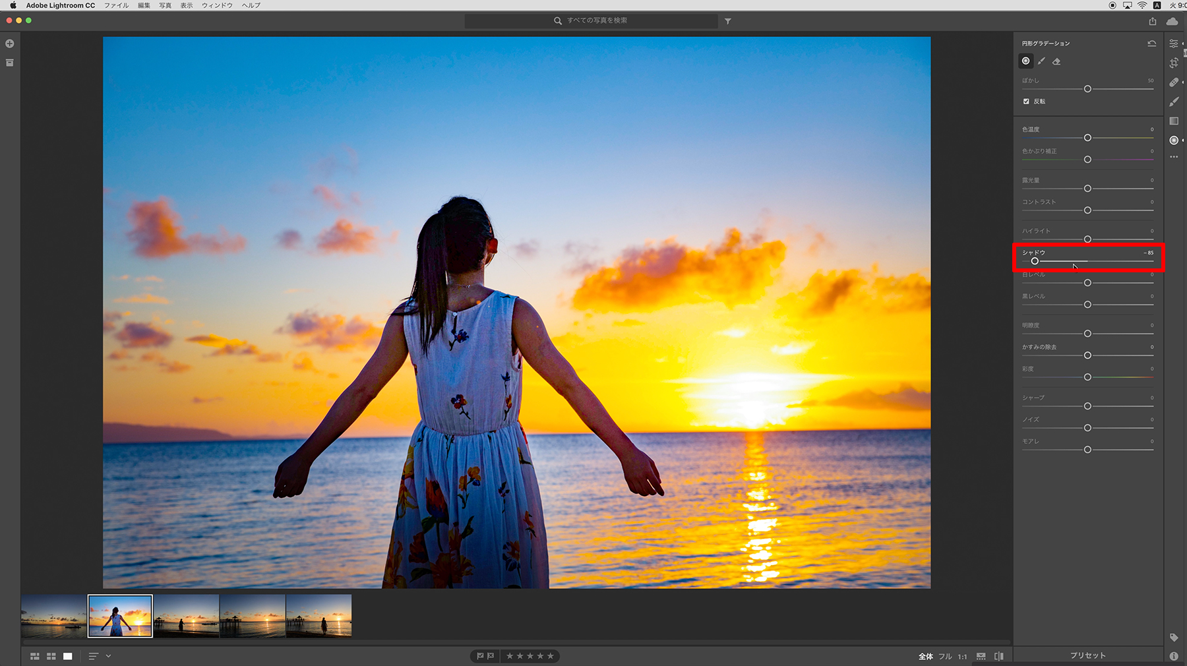The image size is (1187, 666).
Task: Click the share export icon
Action: 1153,21
